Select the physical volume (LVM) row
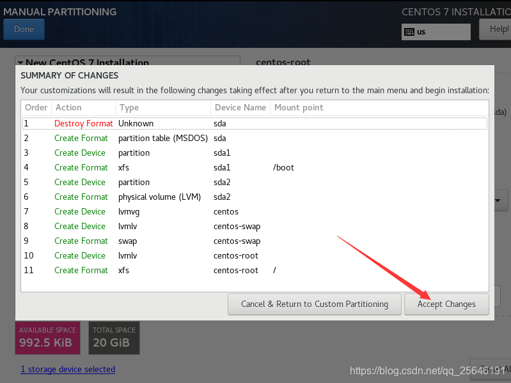Viewport: 511px width, 383px height. [x=255, y=197]
